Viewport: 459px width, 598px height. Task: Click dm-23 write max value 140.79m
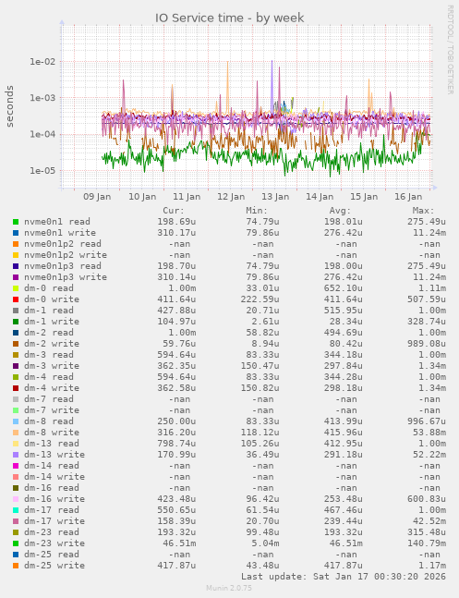pyautogui.click(x=427, y=543)
